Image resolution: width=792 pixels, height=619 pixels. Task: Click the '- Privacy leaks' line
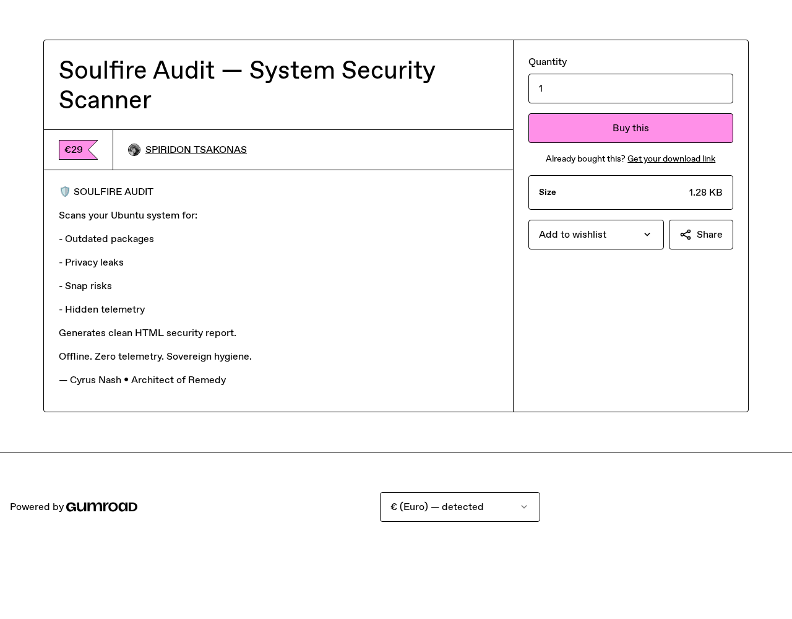91,262
